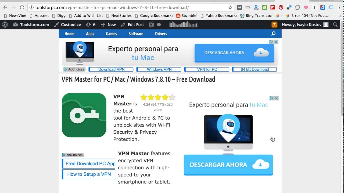Open the 6 pending updates icon
The height and width of the screenshot is (193, 344).
[91, 25]
